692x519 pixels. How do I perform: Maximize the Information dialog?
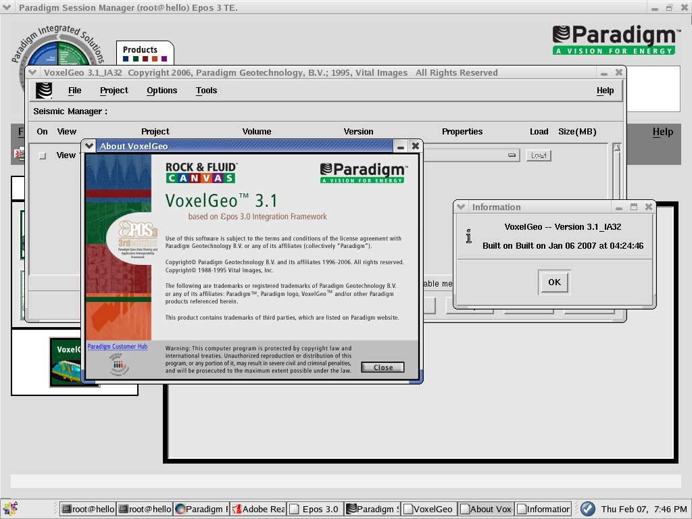(x=634, y=207)
